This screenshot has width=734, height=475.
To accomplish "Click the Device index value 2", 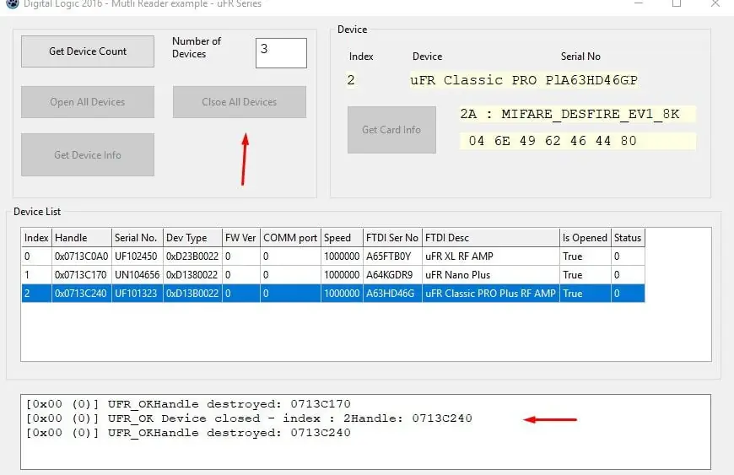I will tap(351, 80).
